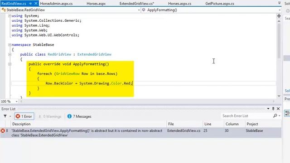
Task: Click the red error icon in row 8
Action: [x=3, y=131]
